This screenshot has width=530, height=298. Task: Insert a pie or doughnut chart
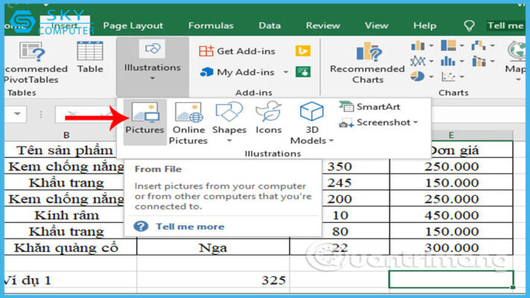coord(421,77)
